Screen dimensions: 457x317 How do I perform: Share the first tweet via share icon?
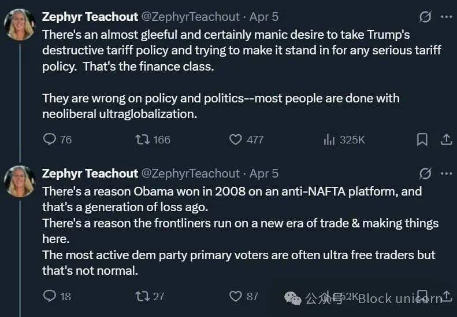[446, 139]
